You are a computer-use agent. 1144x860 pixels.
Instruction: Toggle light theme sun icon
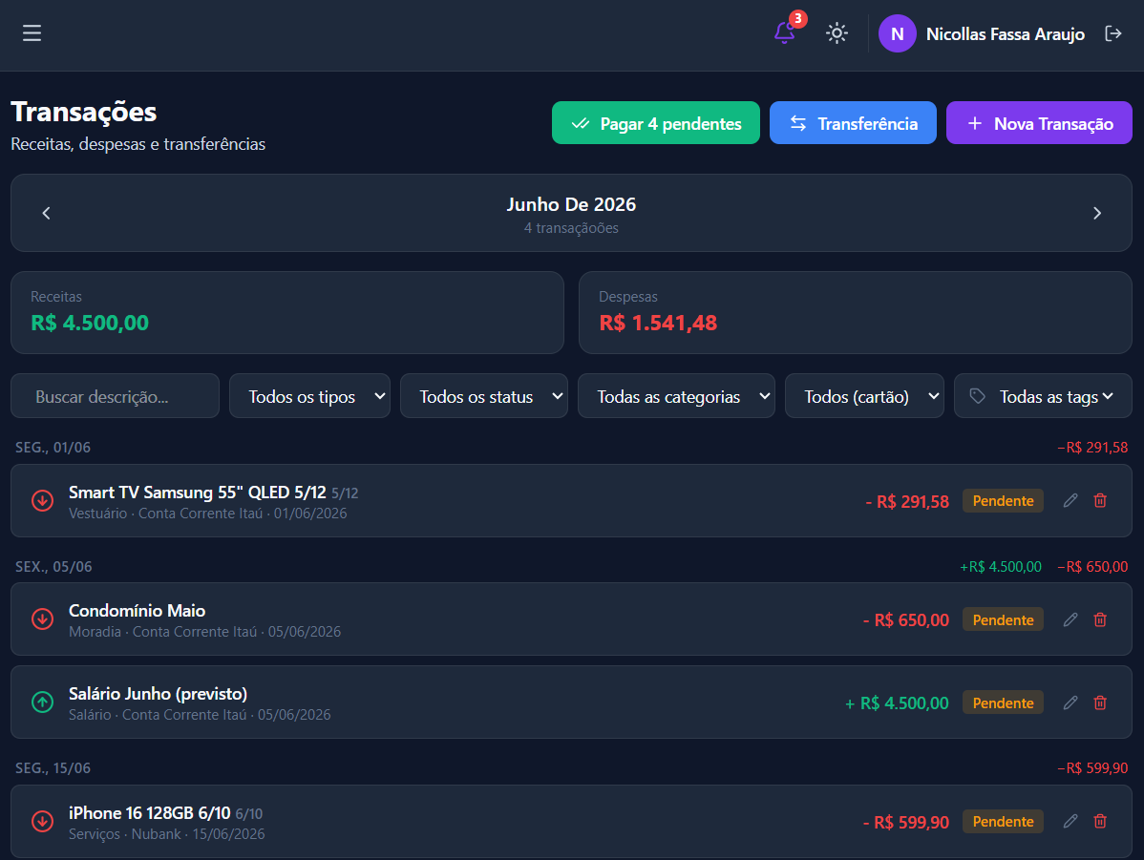coord(837,32)
